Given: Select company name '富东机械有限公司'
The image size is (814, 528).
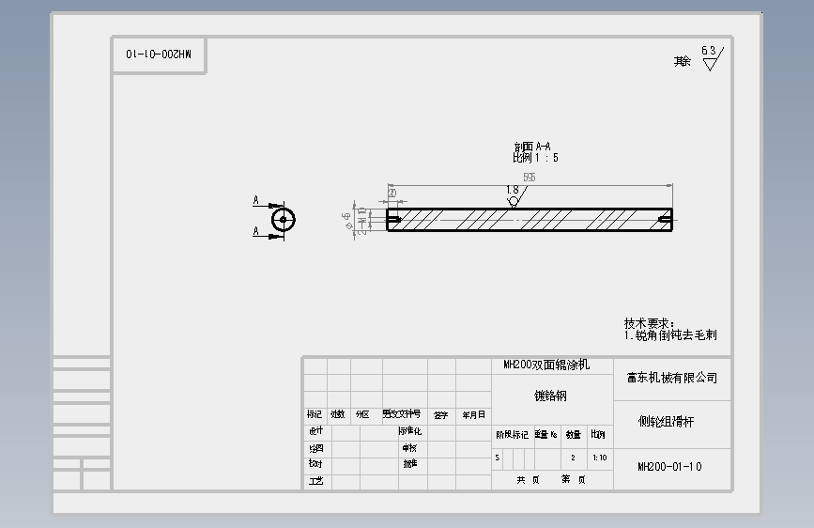Looking at the screenshot, I should 672,378.
